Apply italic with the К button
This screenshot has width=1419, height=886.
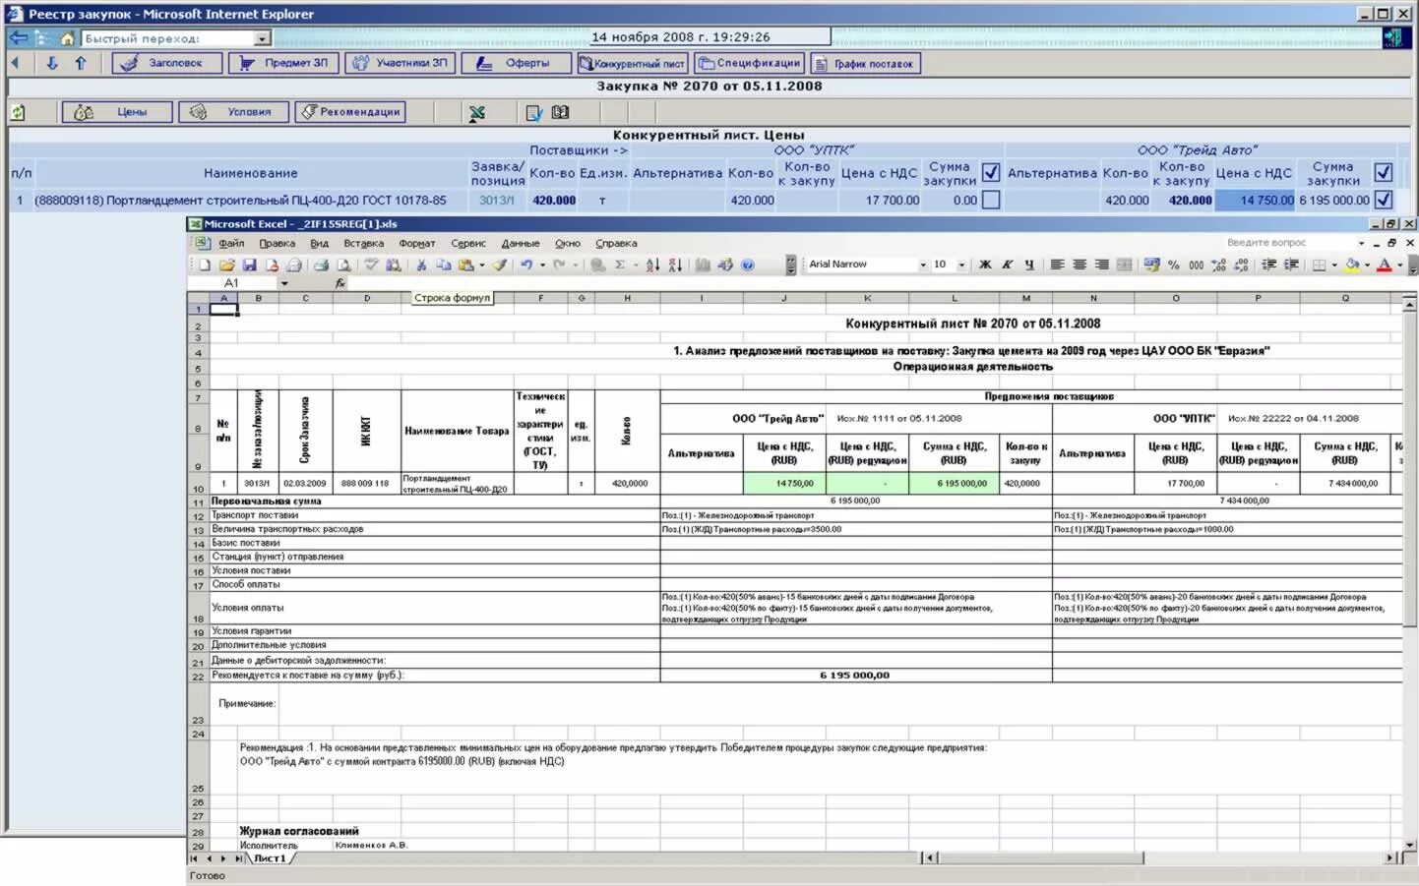(x=1008, y=265)
